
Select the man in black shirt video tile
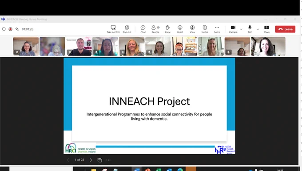point(79,47)
